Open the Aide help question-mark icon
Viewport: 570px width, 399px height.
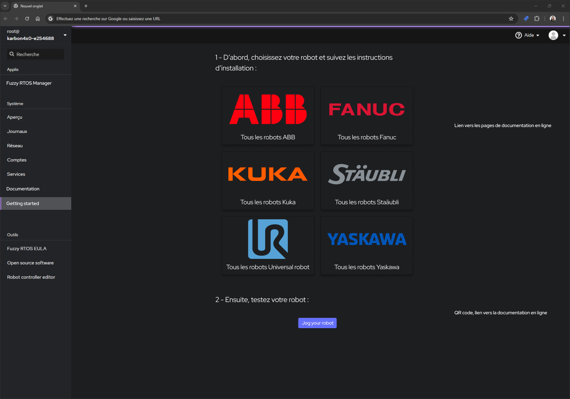click(519, 35)
